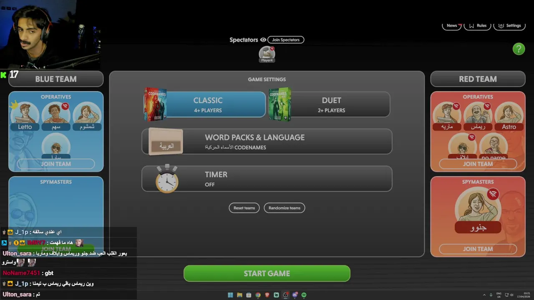Viewport: 534px width, 300px height.
Task: Click the Red Team header
Action: tap(478, 79)
